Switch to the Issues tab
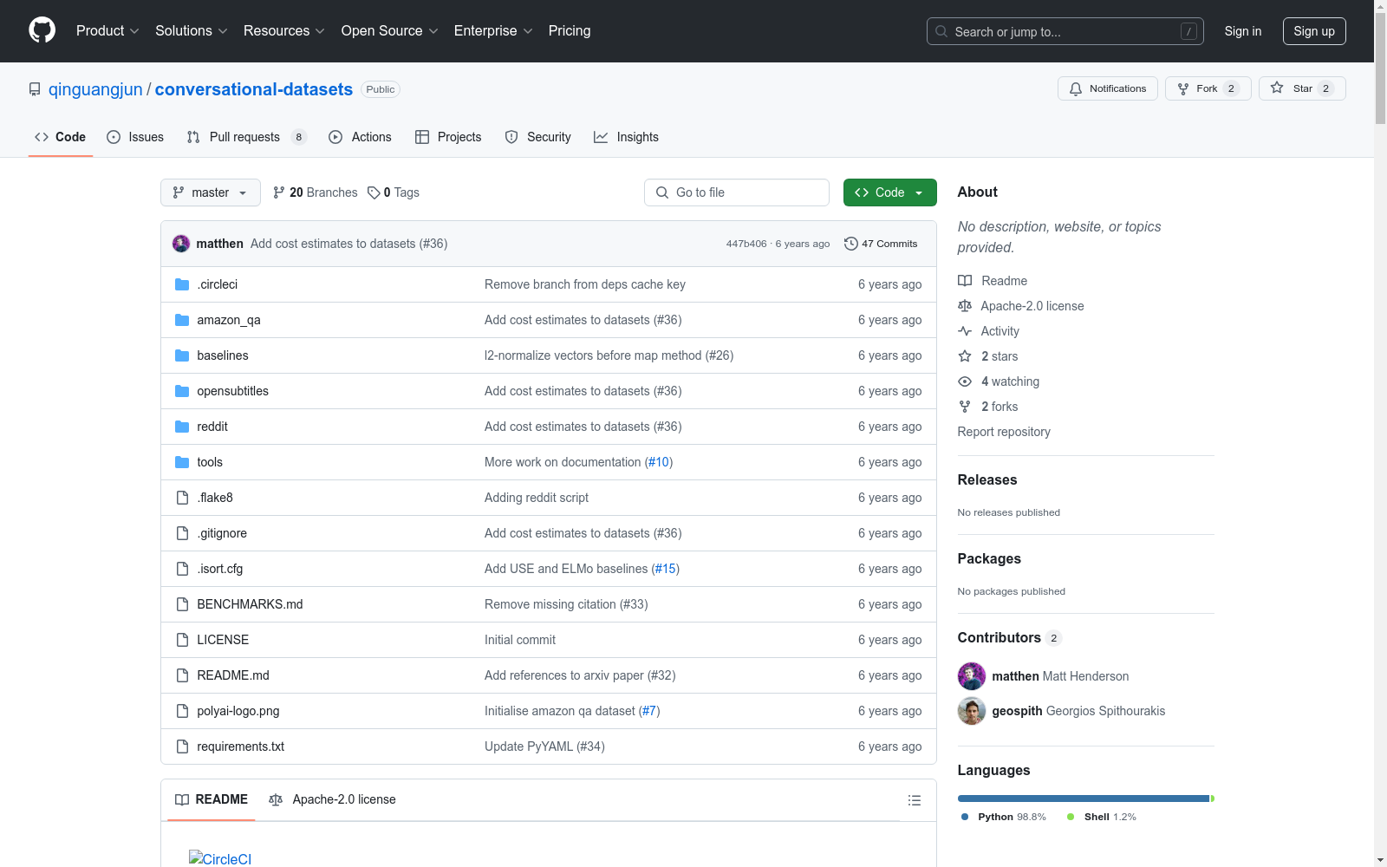 tap(135, 137)
